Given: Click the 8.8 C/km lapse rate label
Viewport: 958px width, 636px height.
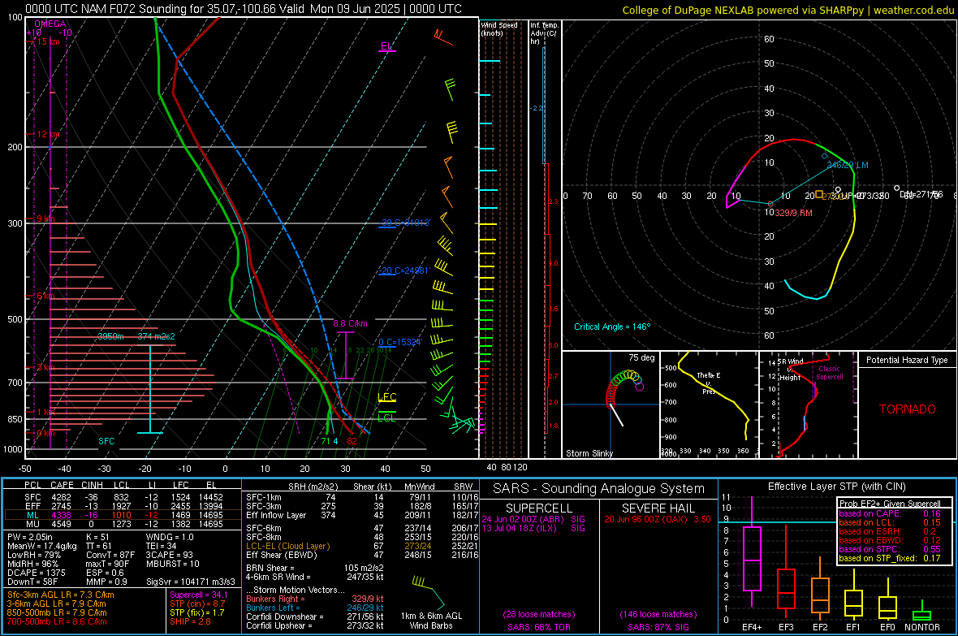Looking at the screenshot, I should (350, 323).
